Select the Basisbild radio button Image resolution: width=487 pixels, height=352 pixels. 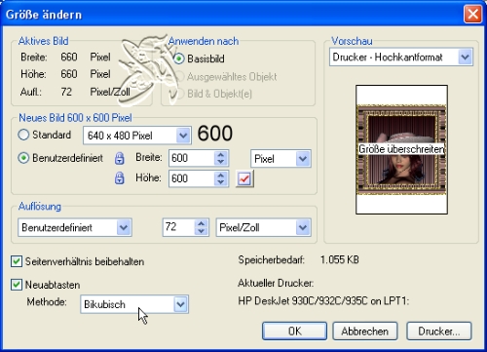click(x=179, y=59)
